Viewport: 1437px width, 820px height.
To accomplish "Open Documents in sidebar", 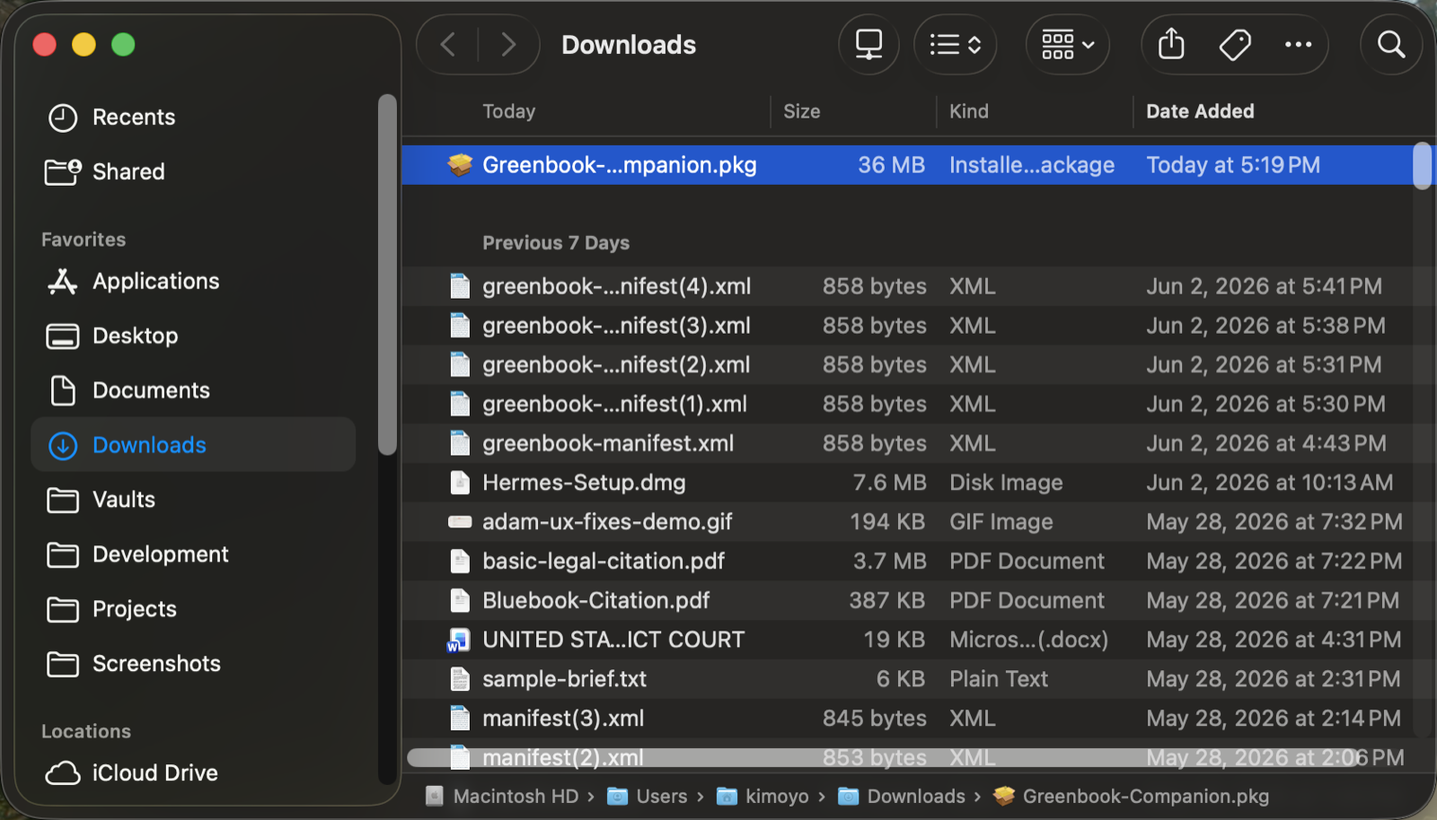I will tap(193, 390).
